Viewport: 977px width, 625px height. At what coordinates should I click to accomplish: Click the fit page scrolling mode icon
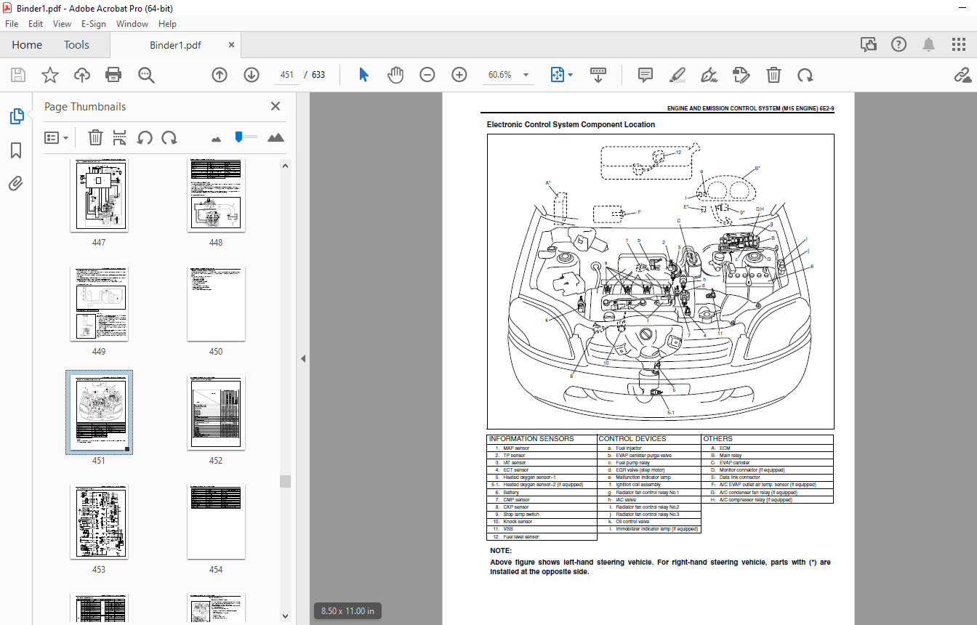tap(558, 75)
